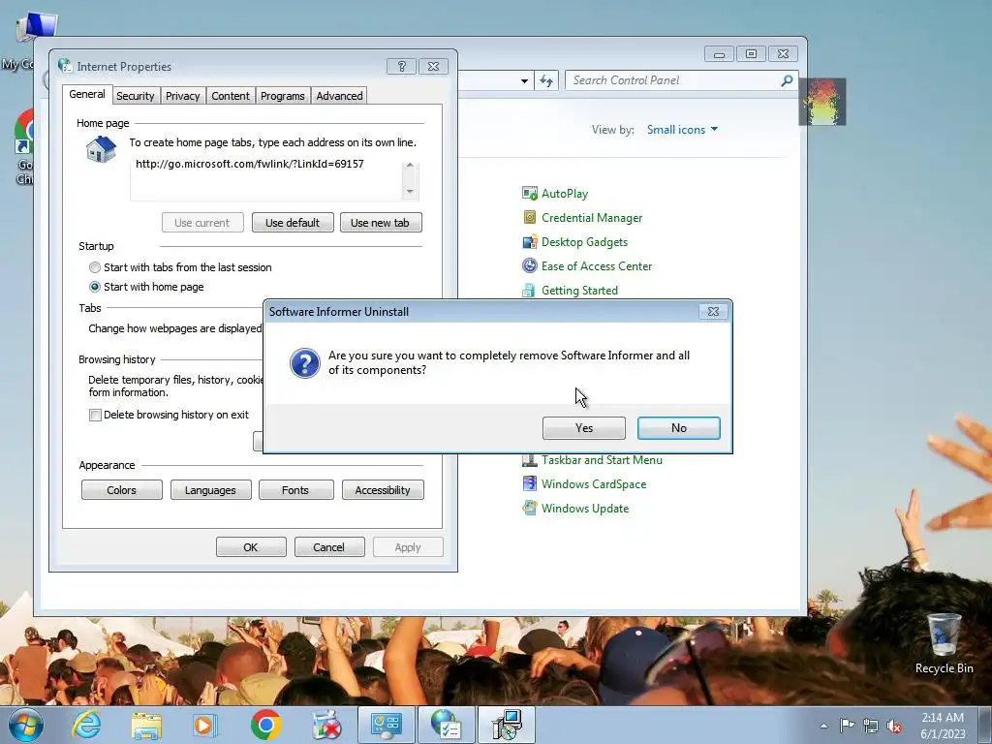Open the Colors appearance settings
This screenshot has width=992, height=744.
point(121,490)
